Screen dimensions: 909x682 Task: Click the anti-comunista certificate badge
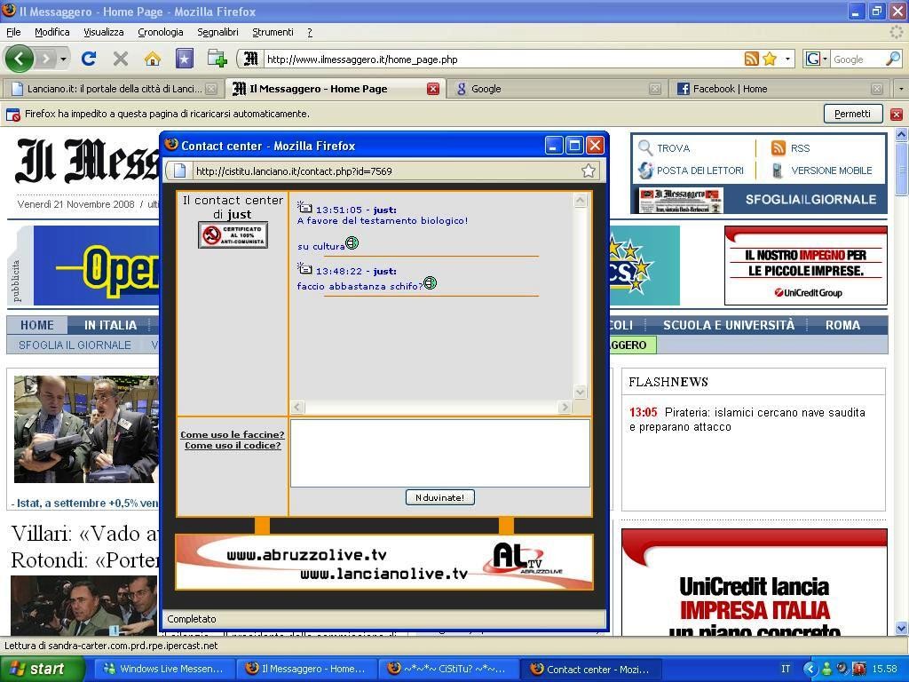coord(233,234)
